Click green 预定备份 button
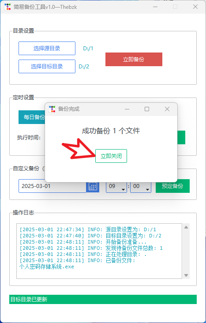 [x=172, y=186]
